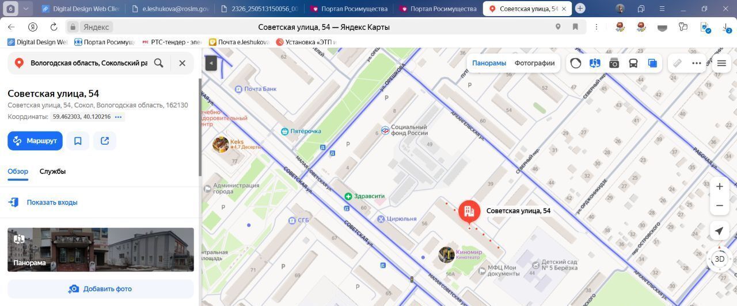Click the my location arrow button
This screenshot has width=737, height=306.
(719, 231)
